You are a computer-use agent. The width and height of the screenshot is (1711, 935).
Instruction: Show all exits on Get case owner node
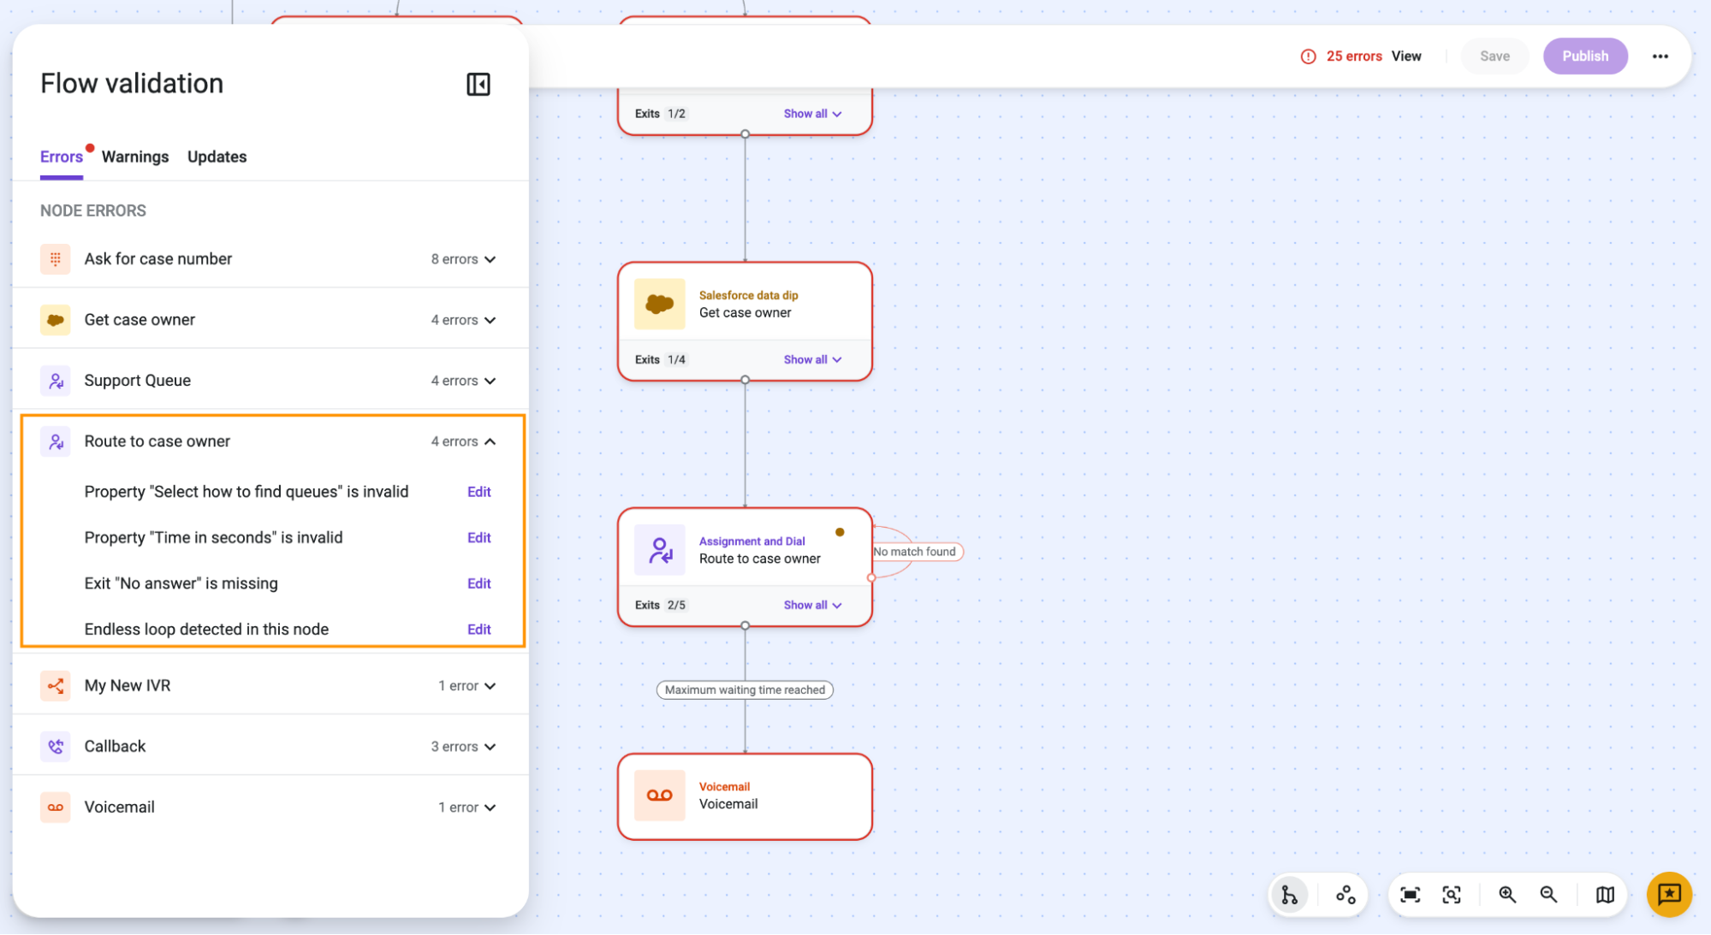(812, 359)
